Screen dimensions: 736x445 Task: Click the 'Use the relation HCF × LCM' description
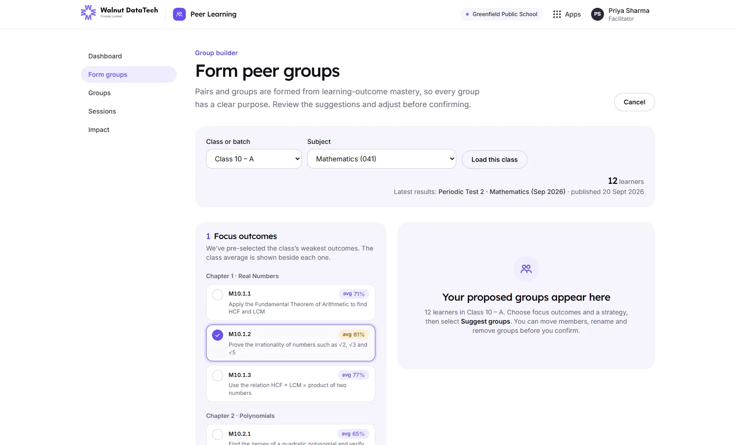point(287,389)
